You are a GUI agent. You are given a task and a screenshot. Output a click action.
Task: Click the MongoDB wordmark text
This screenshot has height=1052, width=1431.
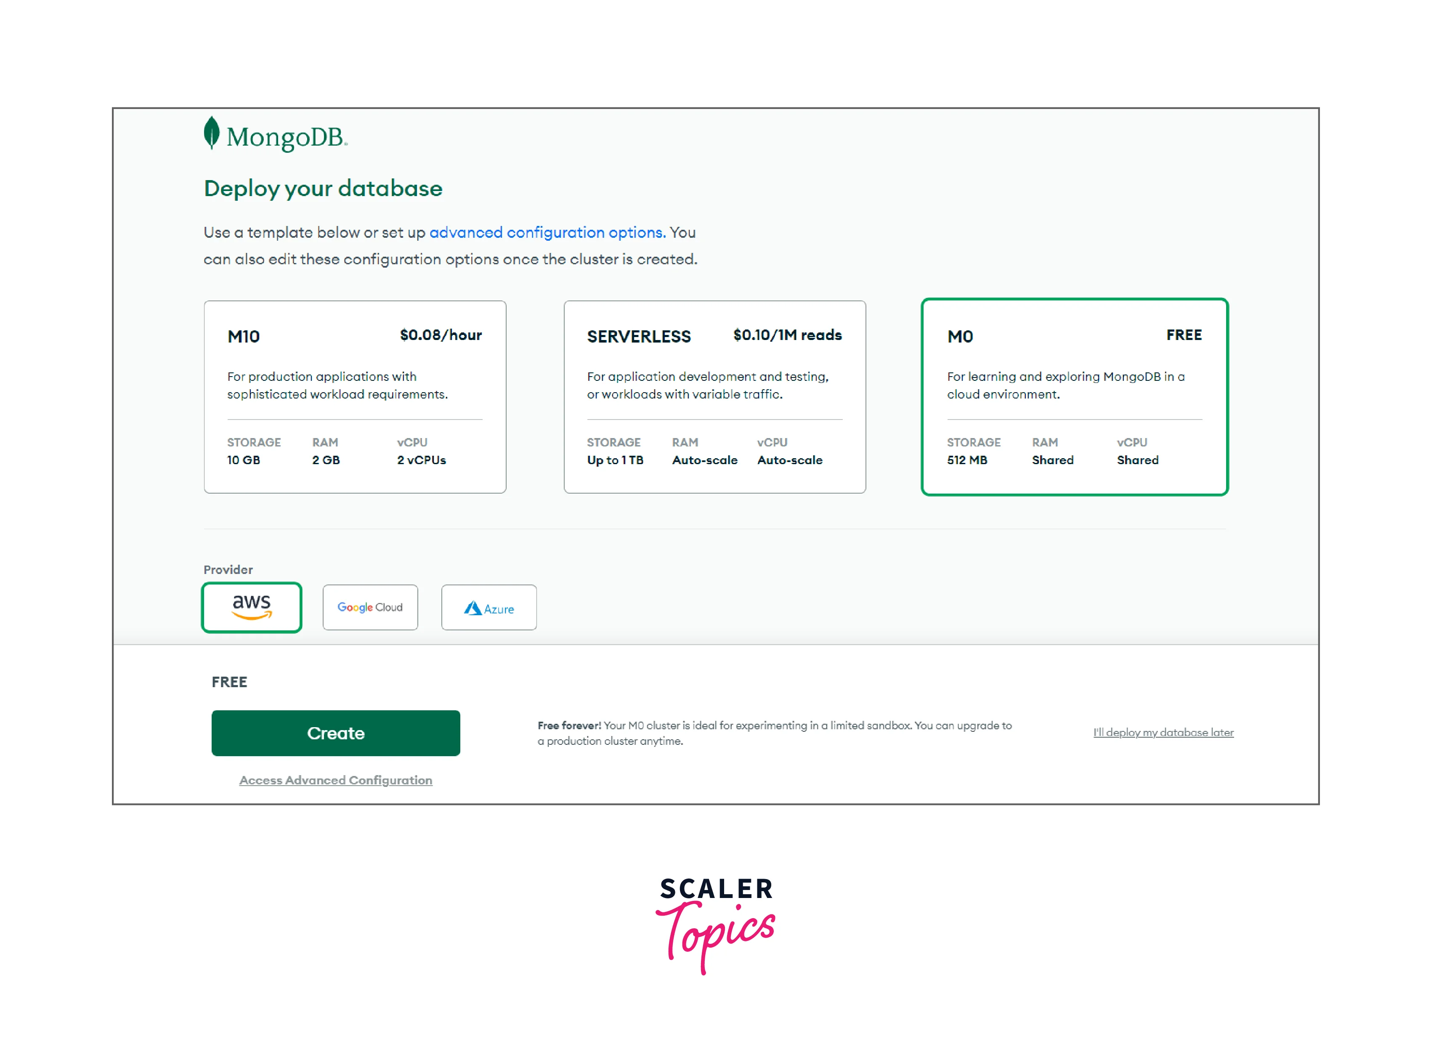[286, 137]
